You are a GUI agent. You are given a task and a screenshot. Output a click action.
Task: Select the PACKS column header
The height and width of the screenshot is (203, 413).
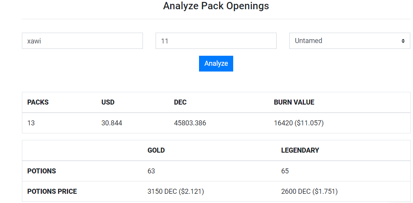tap(38, 102)
